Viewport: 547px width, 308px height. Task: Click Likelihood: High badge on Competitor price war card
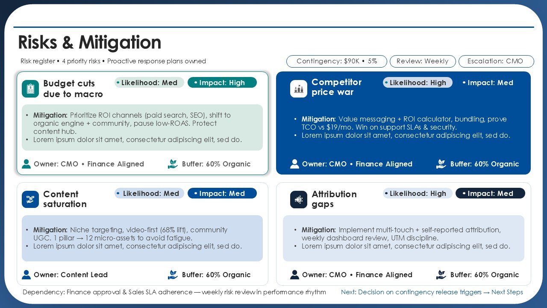(418, 83)
